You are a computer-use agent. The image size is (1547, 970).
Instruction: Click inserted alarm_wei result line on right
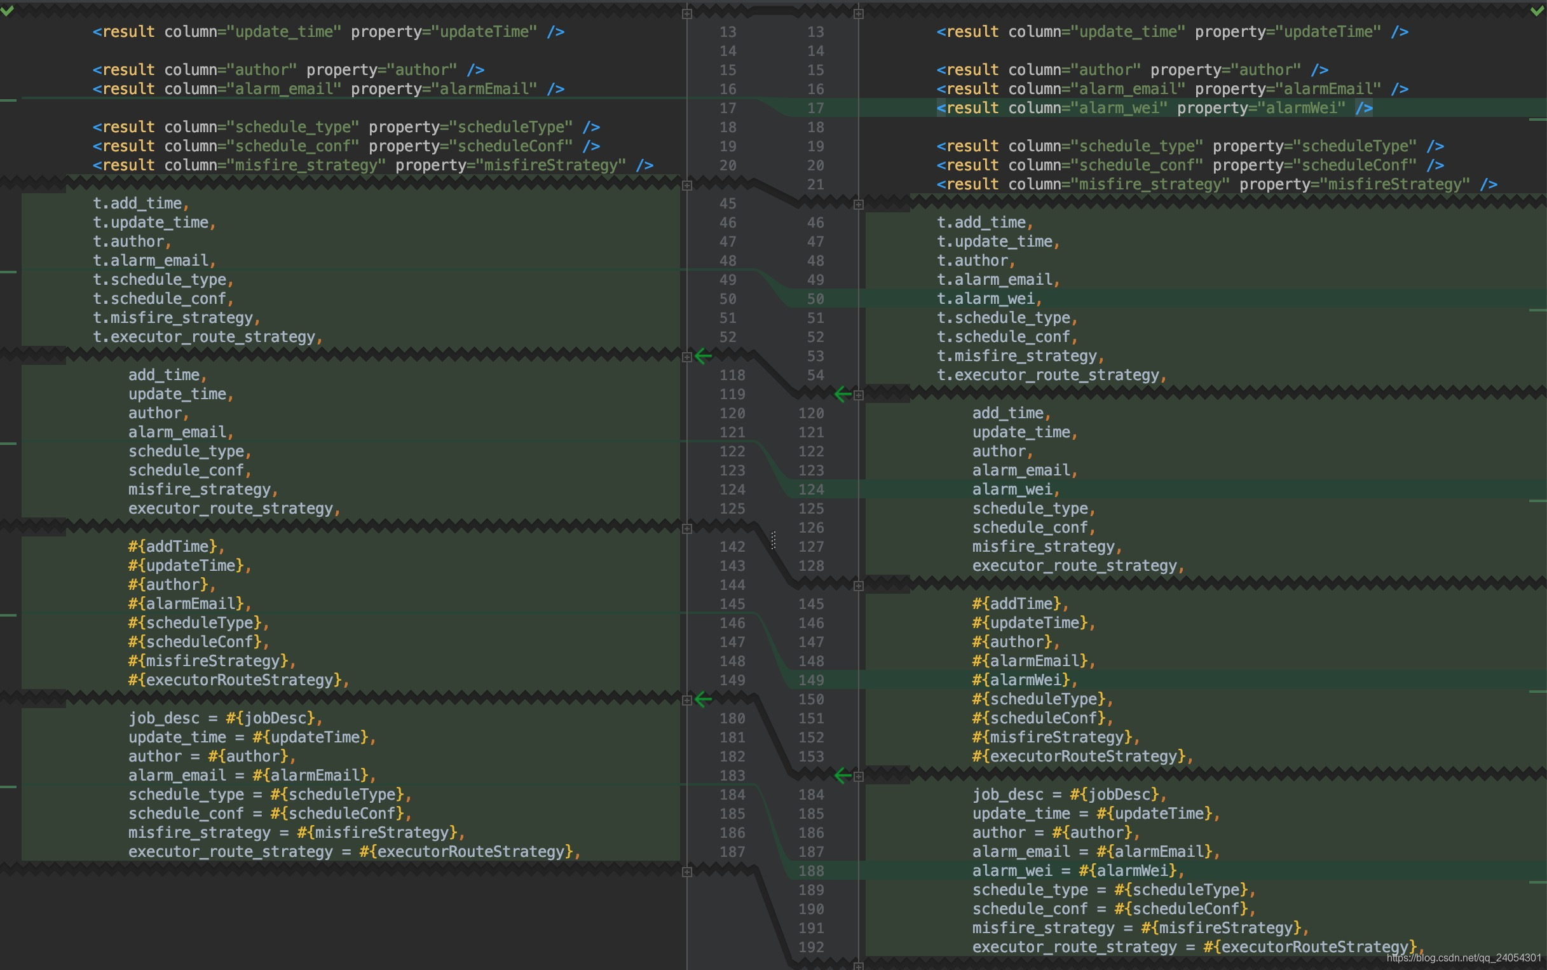1153,108
